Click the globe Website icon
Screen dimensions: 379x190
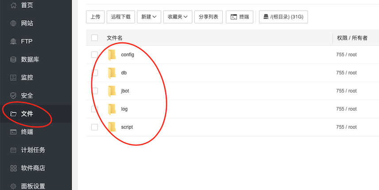click(13, 23)
